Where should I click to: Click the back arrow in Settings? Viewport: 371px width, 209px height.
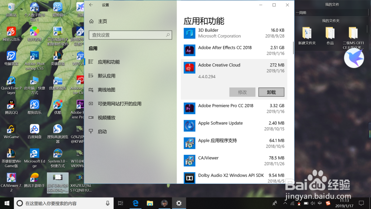(x=91, y=5)
